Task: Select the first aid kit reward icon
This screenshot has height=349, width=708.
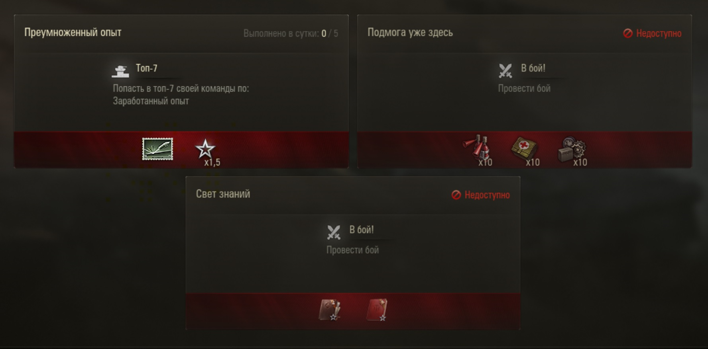Action: 525,149
